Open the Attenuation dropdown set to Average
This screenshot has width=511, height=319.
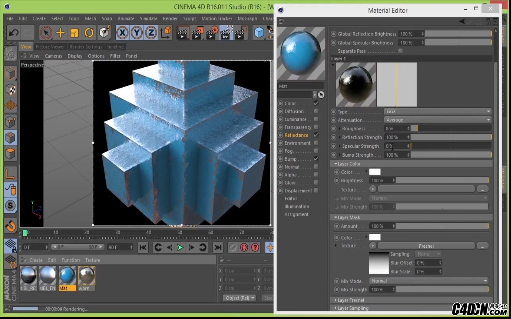point(438,120)
